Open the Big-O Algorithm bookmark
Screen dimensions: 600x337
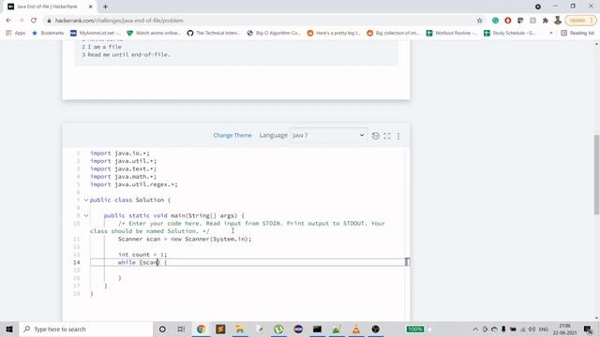[274, 33]
